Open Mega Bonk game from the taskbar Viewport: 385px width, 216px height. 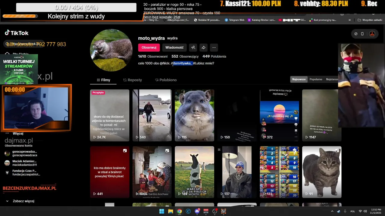[224, 211]
